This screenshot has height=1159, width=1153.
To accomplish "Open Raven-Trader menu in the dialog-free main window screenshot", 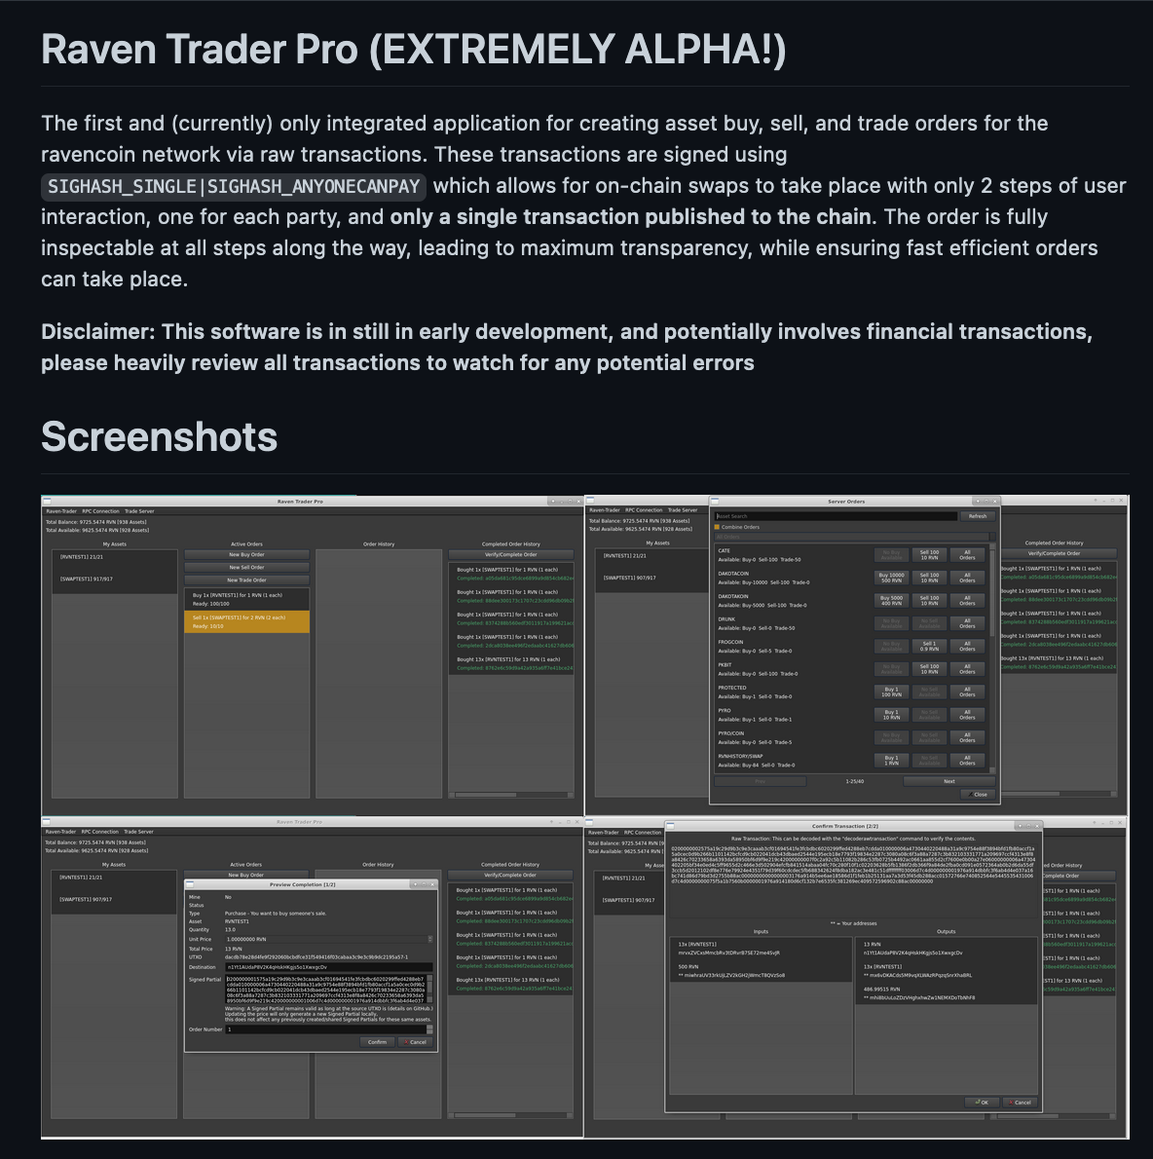I will [61, 511].
